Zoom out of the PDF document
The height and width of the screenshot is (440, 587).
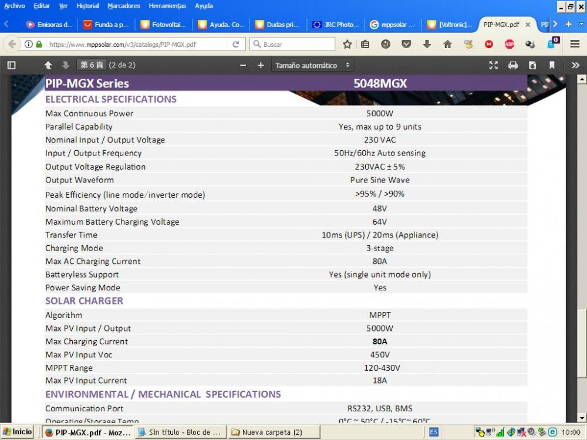point(243,65)
